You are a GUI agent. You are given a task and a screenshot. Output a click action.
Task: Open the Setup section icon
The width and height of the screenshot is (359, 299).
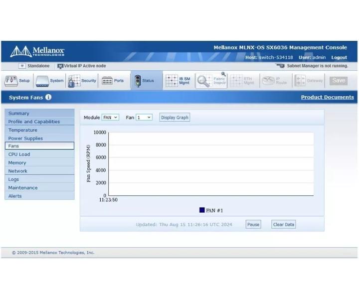[x=11, y=81]
